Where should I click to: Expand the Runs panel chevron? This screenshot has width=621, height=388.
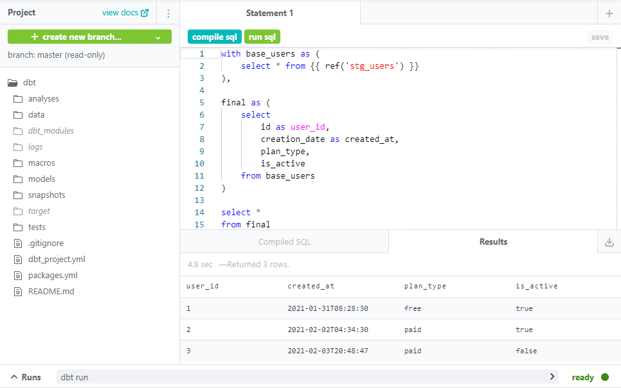click(x=14, y=377)
